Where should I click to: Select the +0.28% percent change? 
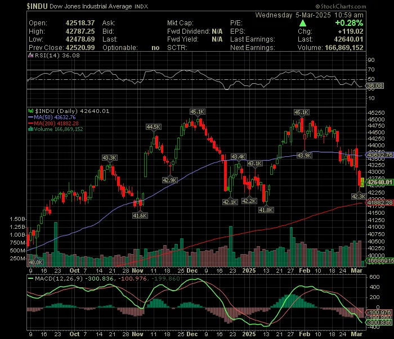click(350, 23)
